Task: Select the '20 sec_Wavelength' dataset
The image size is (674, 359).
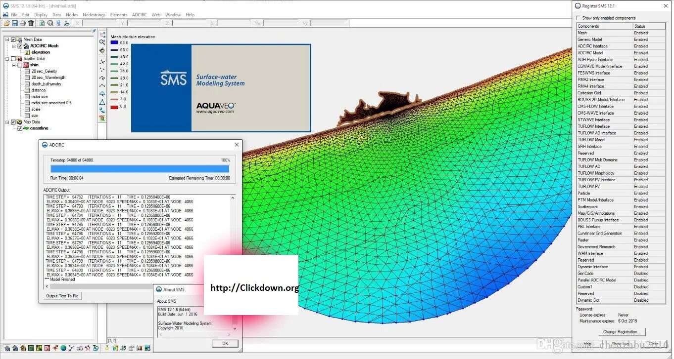Action: pyautogui.click(x=48, y=78)
